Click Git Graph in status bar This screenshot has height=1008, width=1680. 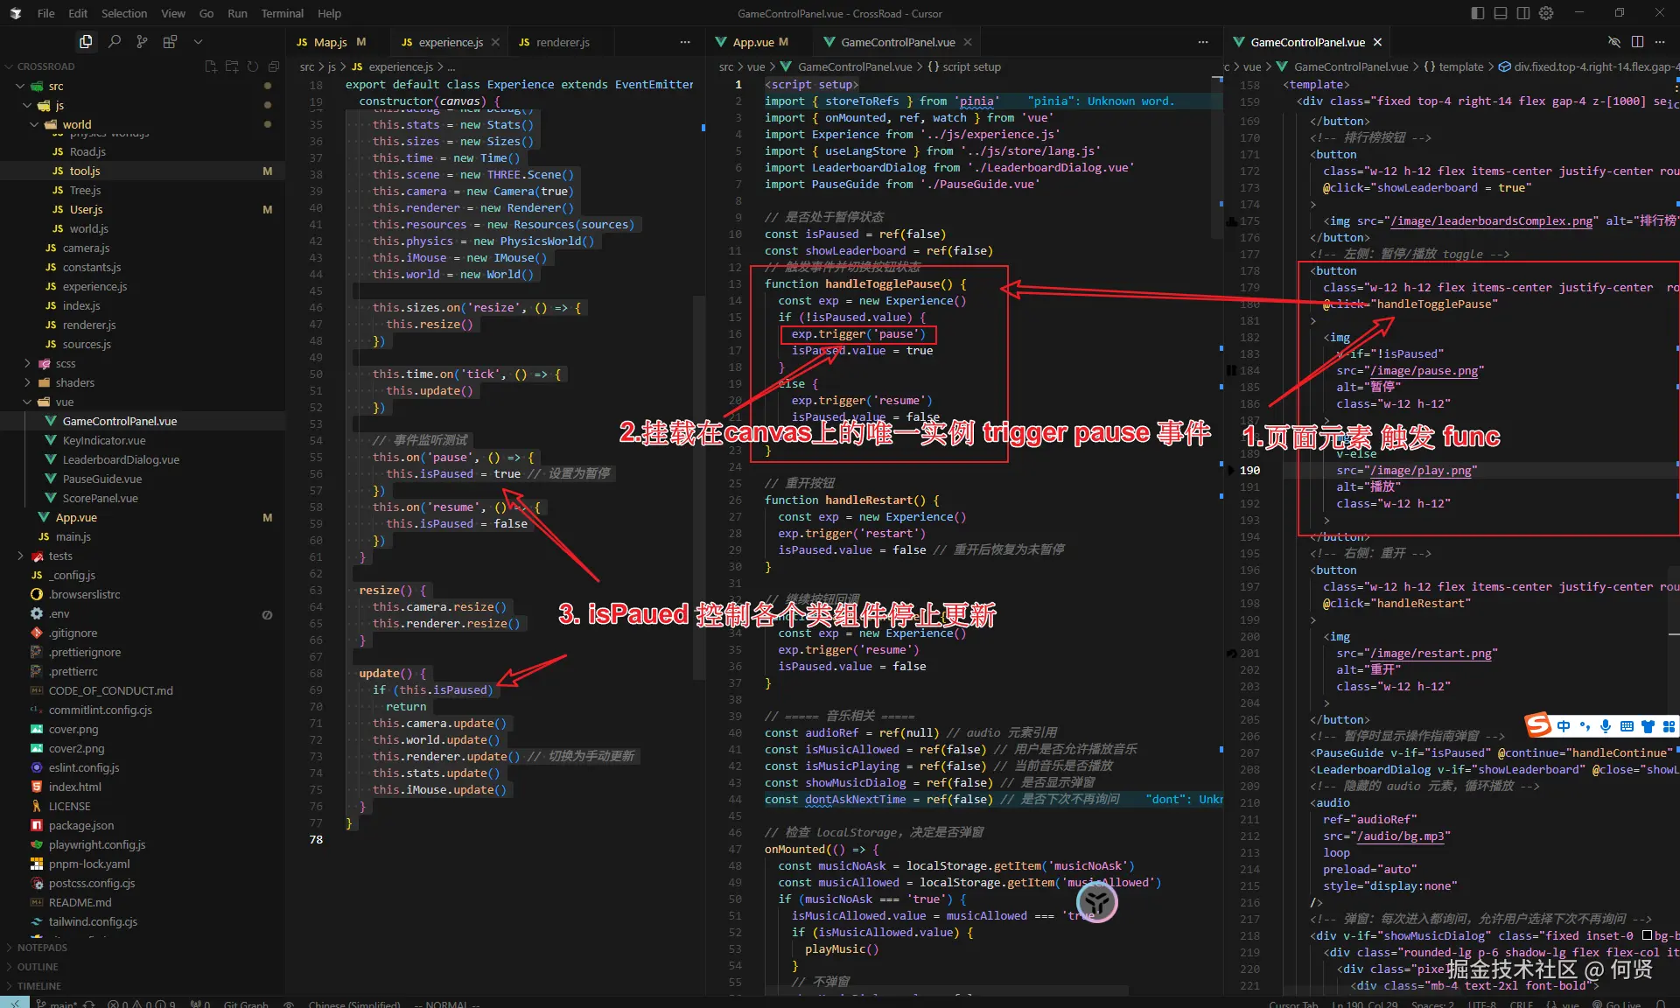click(246, 1004)
